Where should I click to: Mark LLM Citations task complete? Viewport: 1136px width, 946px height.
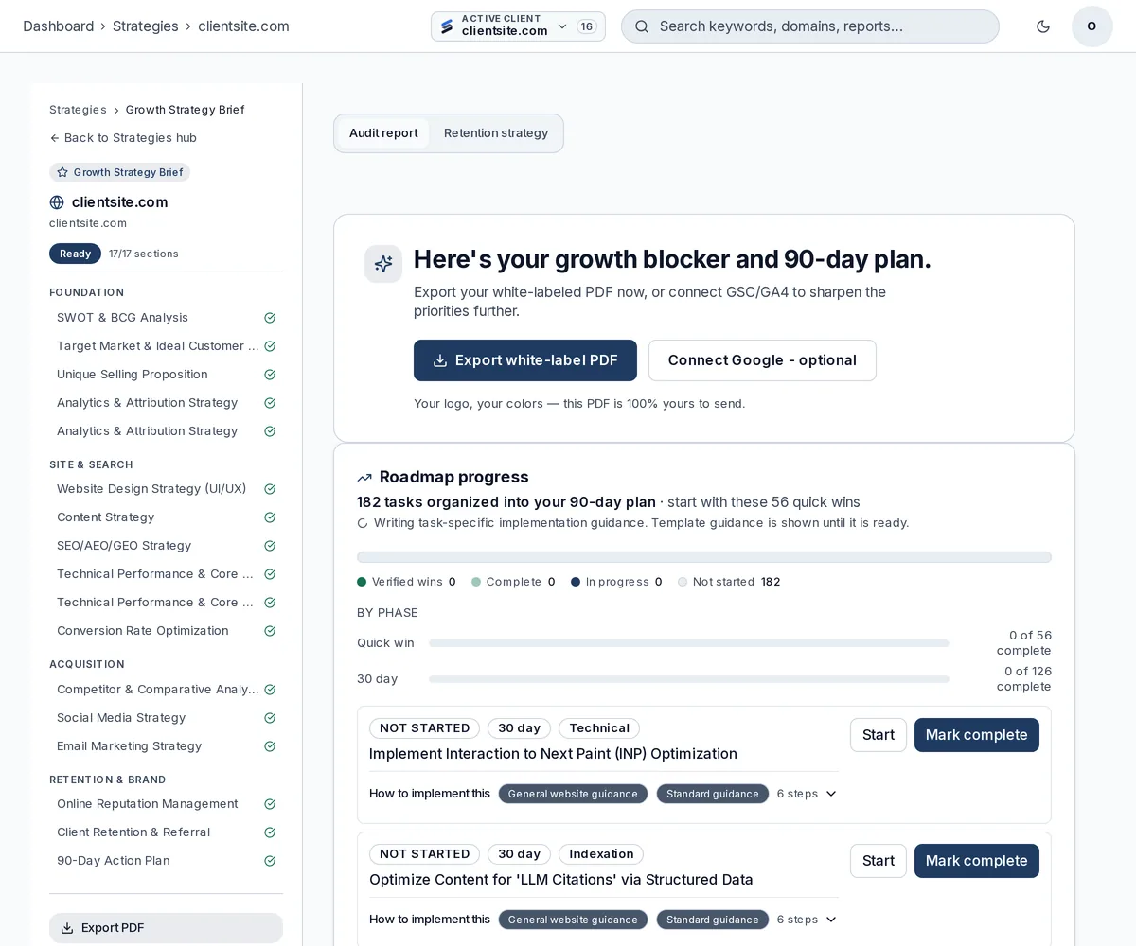[977, 861]
